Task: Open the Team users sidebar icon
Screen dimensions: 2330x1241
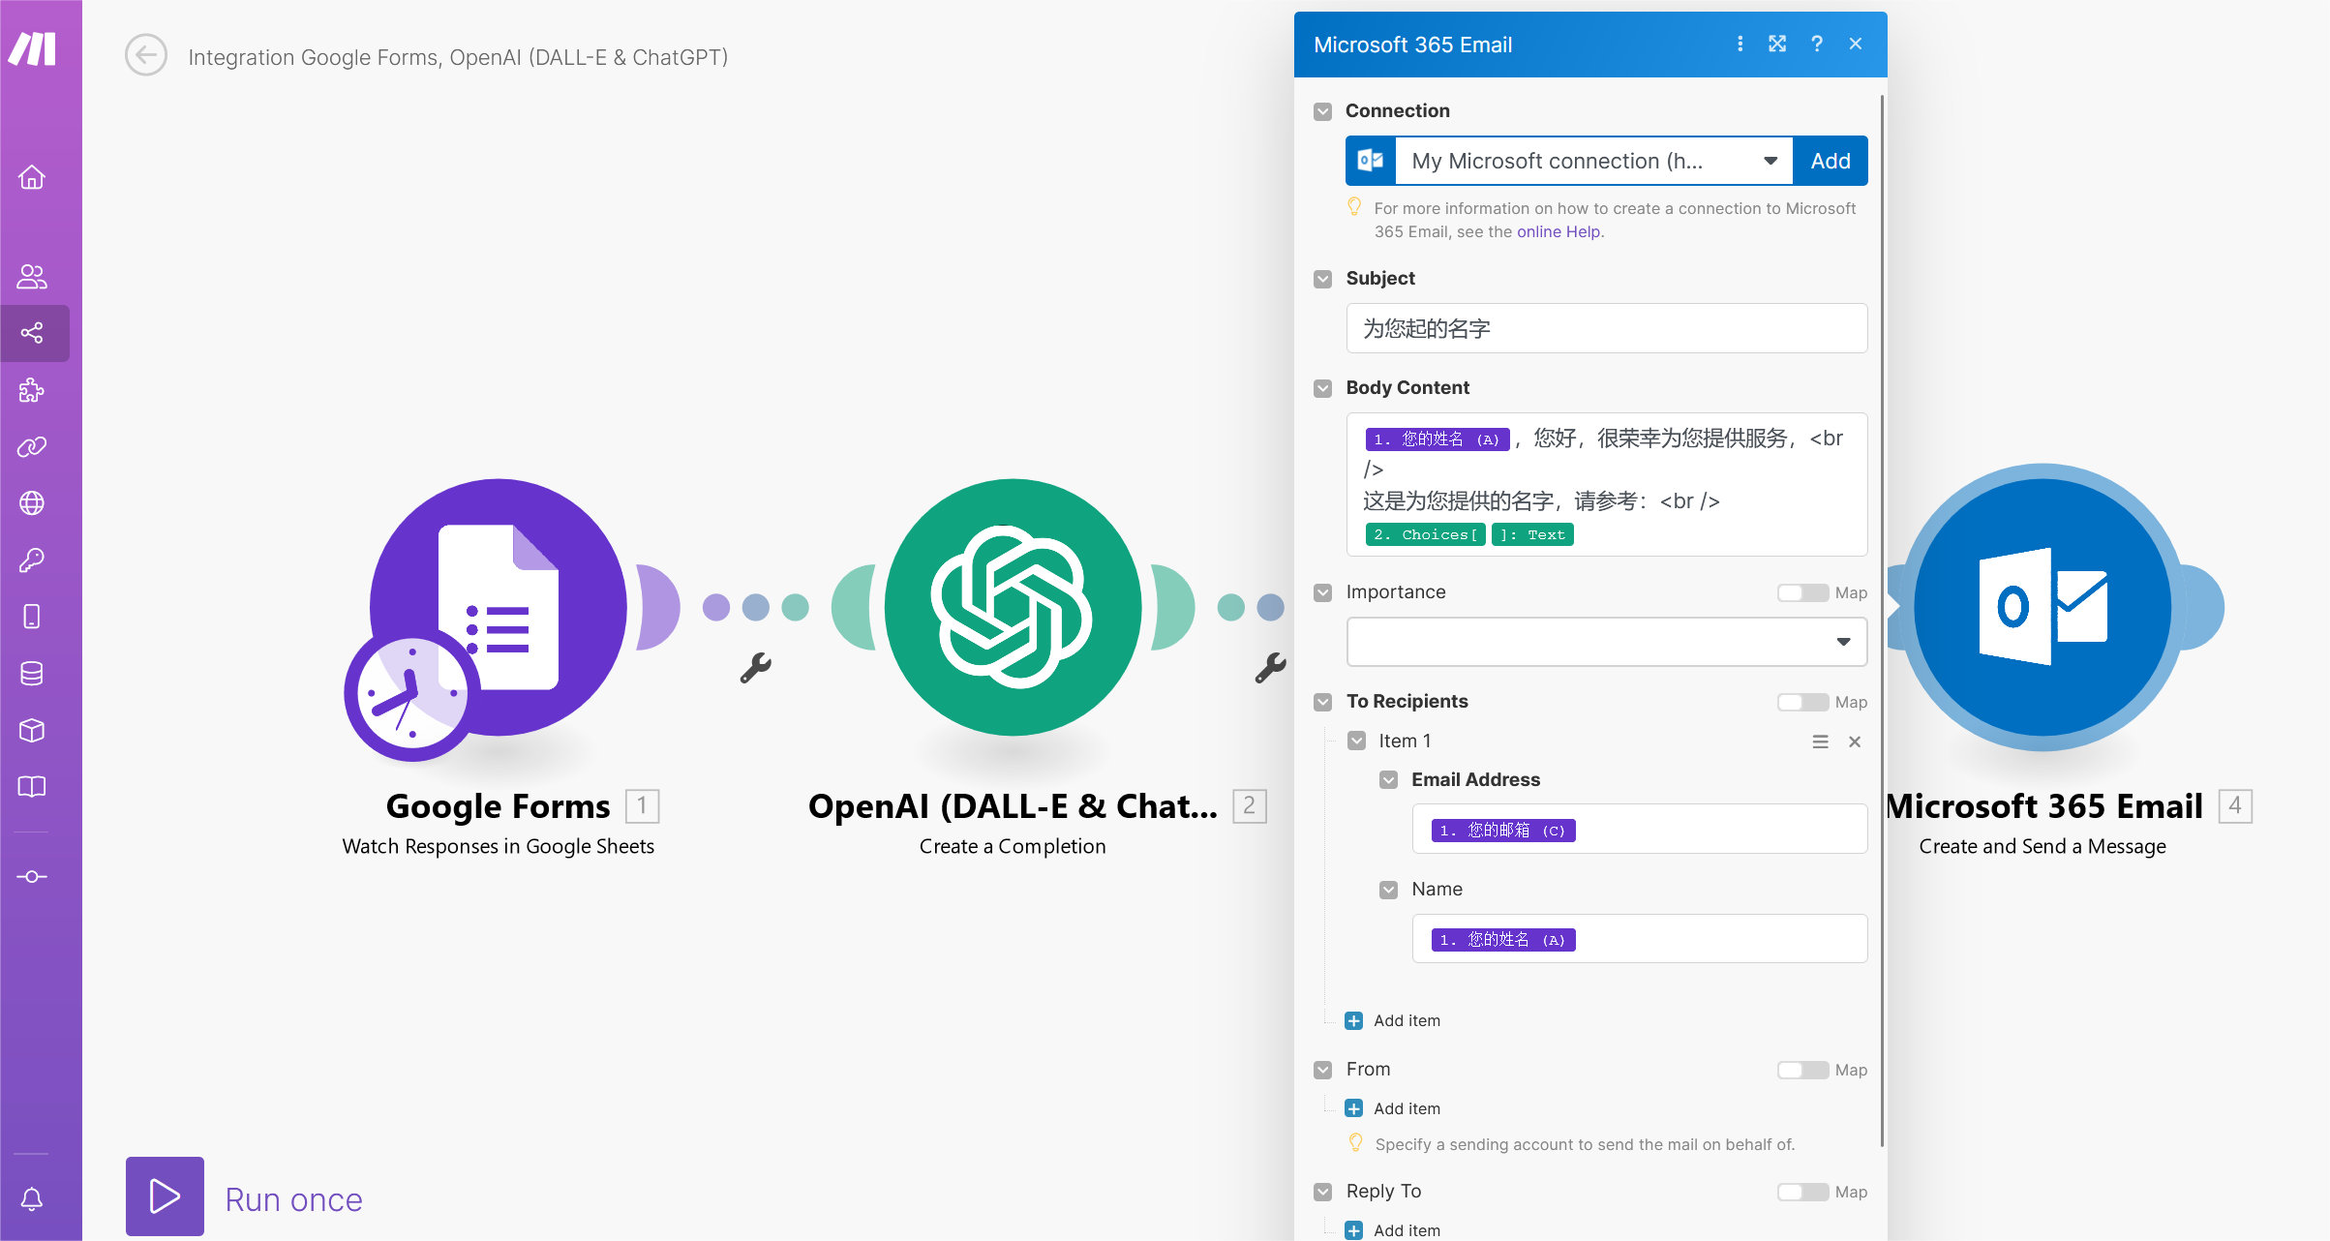Action: 32,277
